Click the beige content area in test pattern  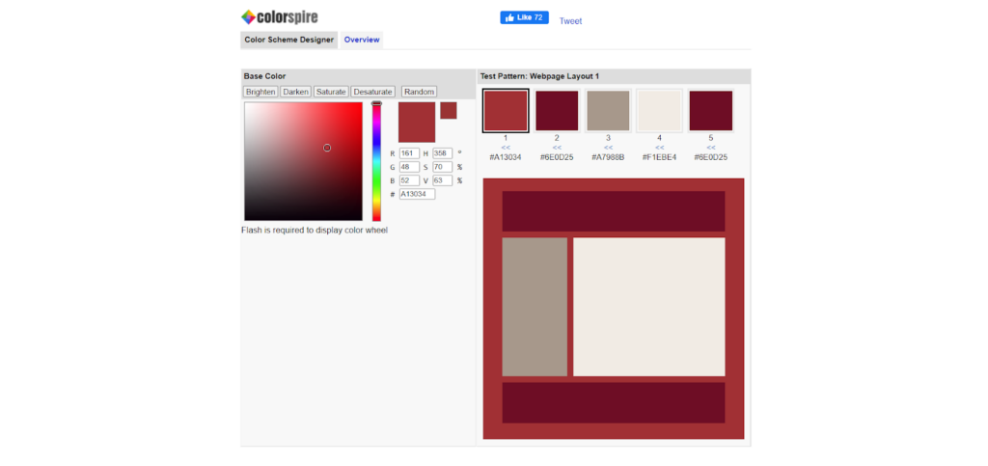pyautogui.click(x=648, y=306)
